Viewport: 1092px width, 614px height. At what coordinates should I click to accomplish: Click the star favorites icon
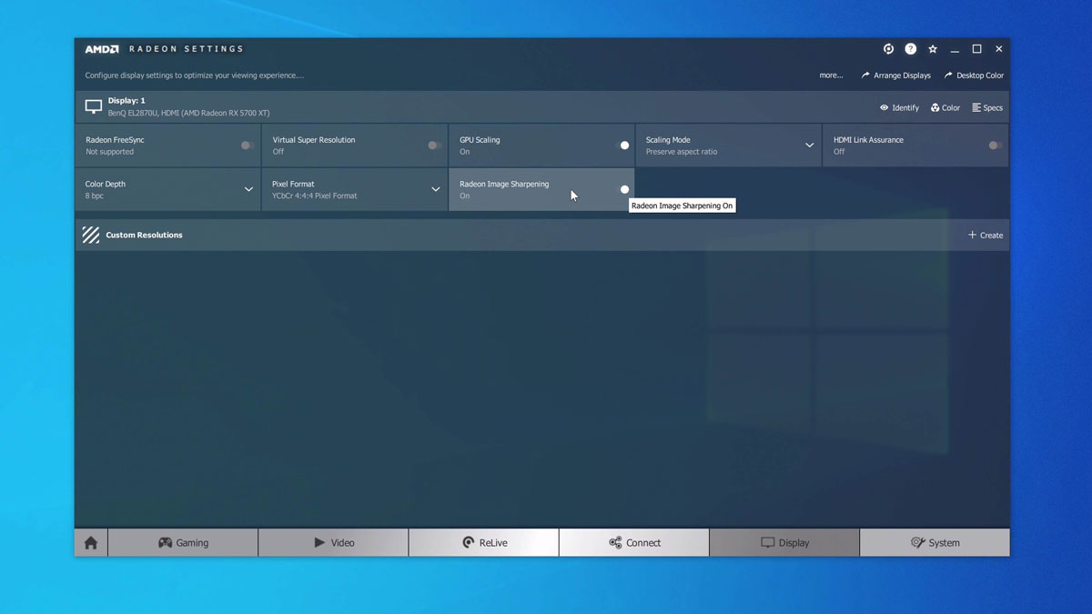click(932, 49)
